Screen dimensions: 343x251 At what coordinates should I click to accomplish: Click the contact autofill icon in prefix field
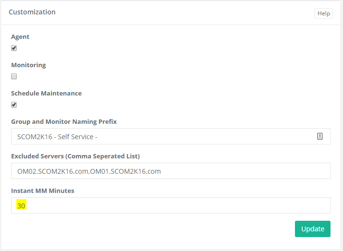(320, 136)
